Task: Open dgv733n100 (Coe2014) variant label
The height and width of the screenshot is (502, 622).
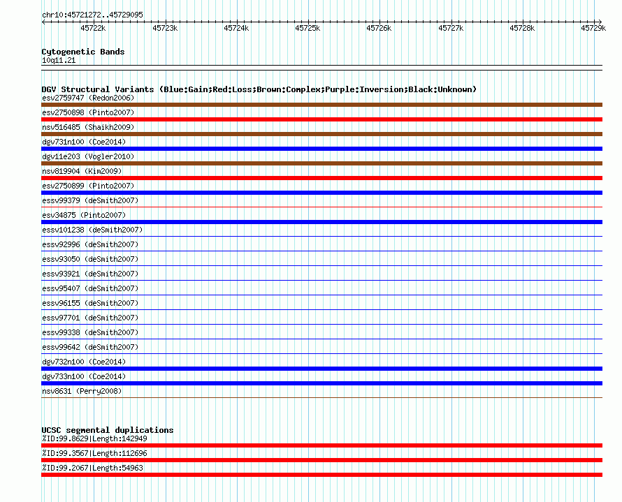Action: [84, 376]
